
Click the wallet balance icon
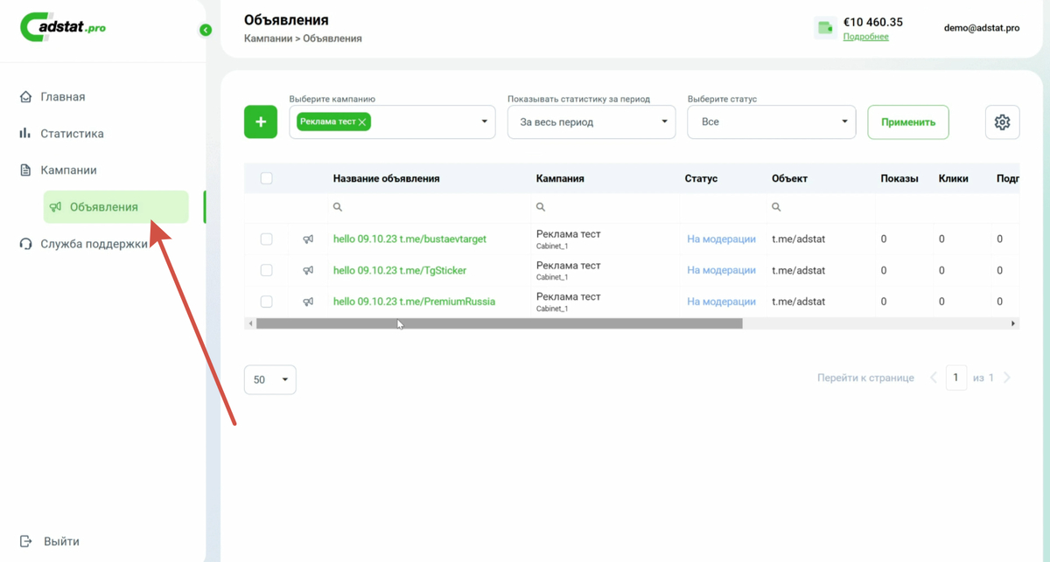point(825,28)
